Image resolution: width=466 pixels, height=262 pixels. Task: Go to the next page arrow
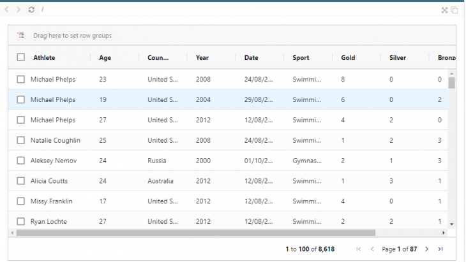pyautogui.click(x=427, y=249)
